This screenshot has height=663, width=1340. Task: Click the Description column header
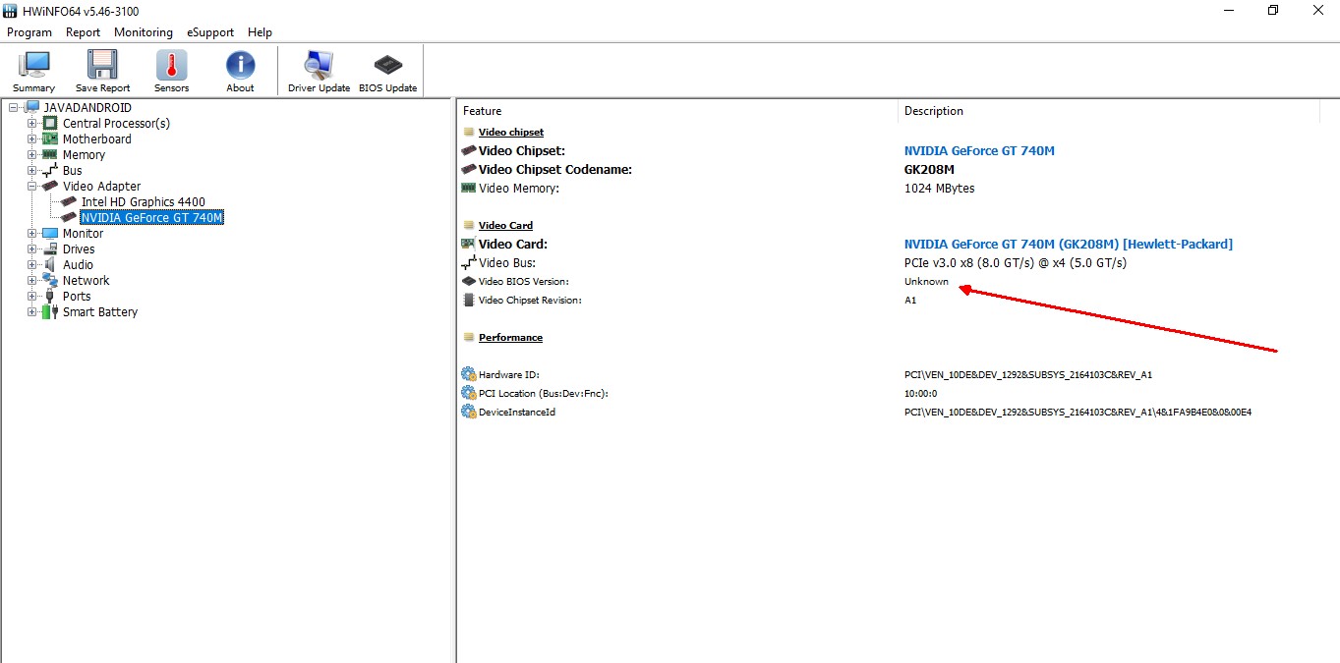pyautogui.click(x=933, y=111)
